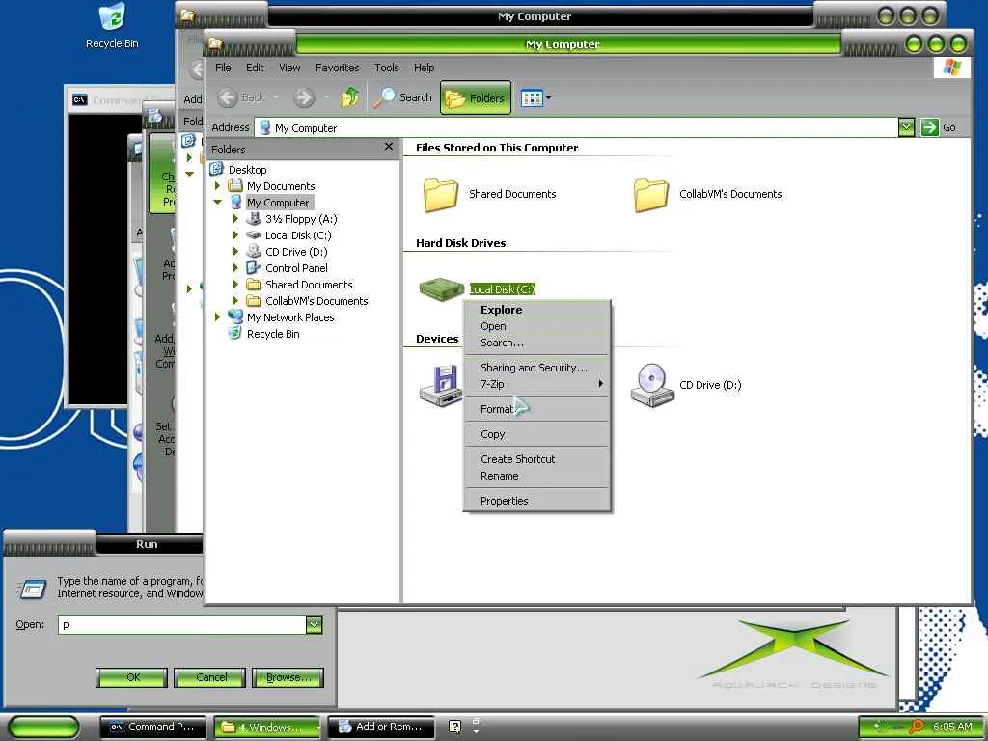Choose Open from the context menu
Viewport: 988px width, 741px height.
click(536, 326)
